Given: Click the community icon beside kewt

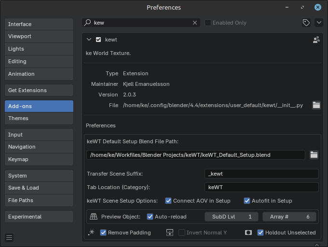Looking at the screenshot, I should 316,40.
